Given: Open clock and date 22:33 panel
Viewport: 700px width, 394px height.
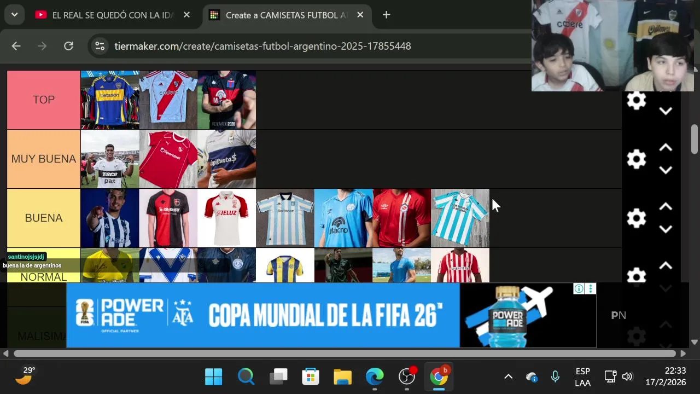Looking at the screenshot, I should (x=665, y=376).
